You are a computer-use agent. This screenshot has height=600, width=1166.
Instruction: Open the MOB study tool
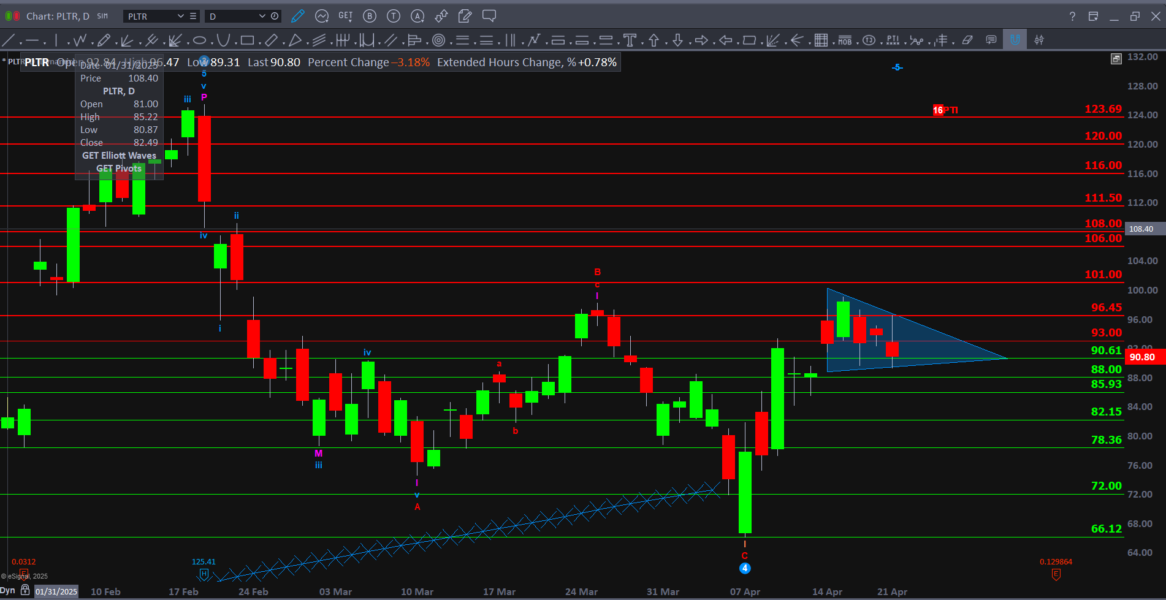845,40
